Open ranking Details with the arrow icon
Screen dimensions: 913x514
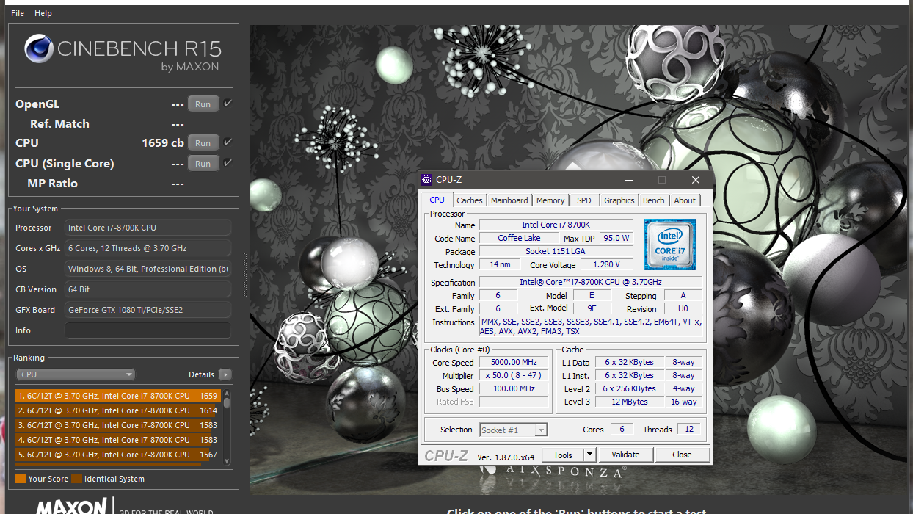pyautogui.click(x=225, y=374)
